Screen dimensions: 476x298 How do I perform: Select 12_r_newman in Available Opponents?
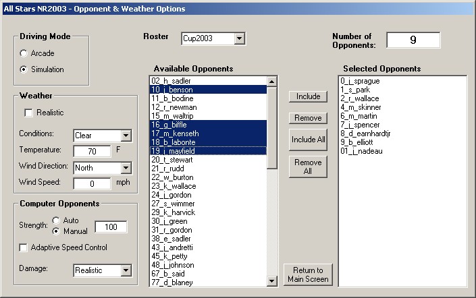tap(208, 107)
